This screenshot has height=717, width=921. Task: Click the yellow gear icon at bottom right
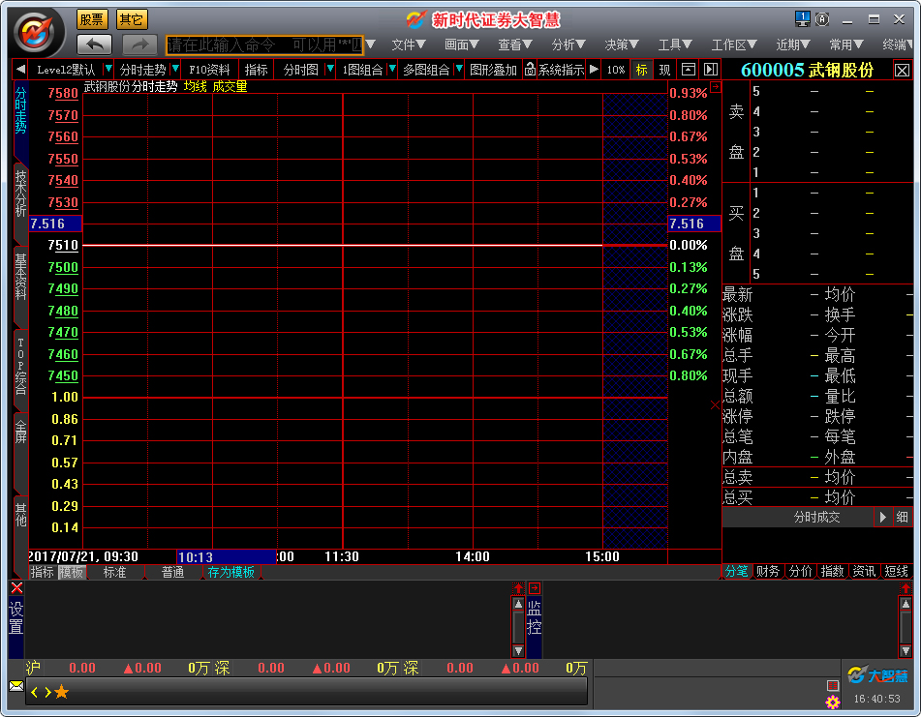(x=832, y=702)
